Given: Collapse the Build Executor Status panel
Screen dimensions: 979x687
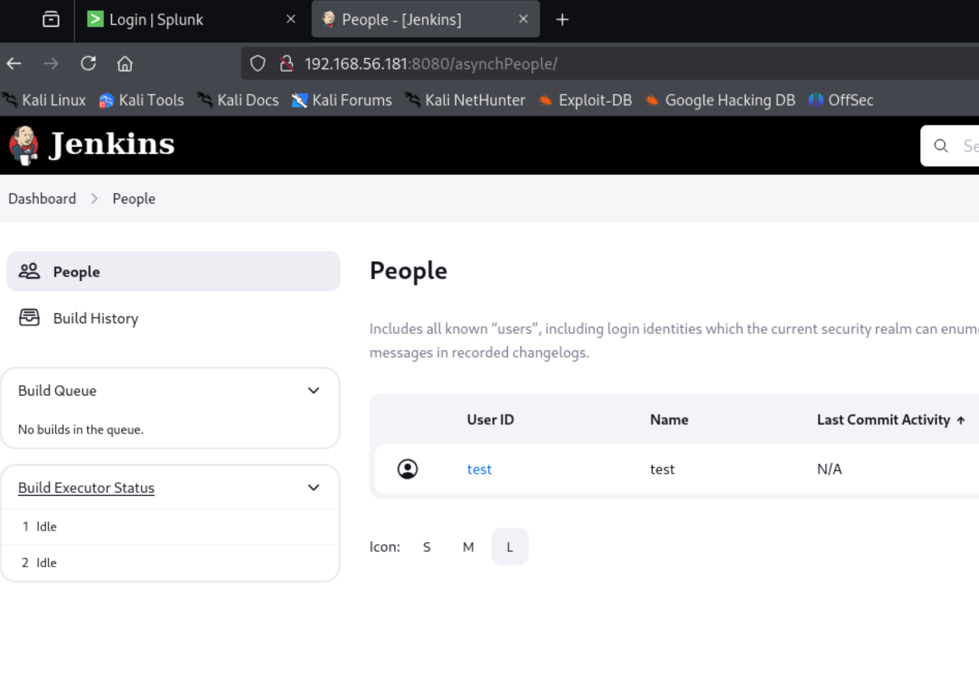Looking at the screenshot, I should (313, 488).
